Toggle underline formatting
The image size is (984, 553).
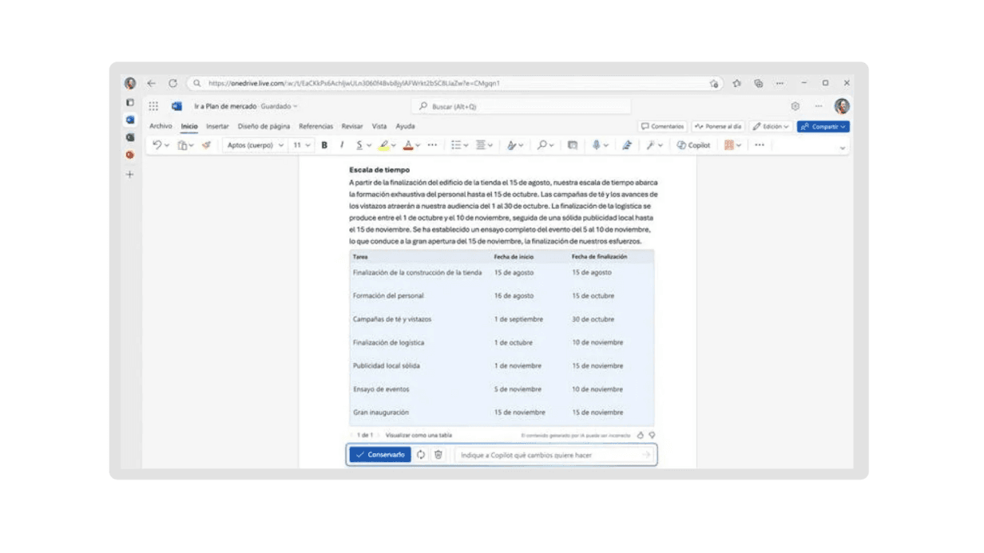pyautogui.click(x=359, y=145)
